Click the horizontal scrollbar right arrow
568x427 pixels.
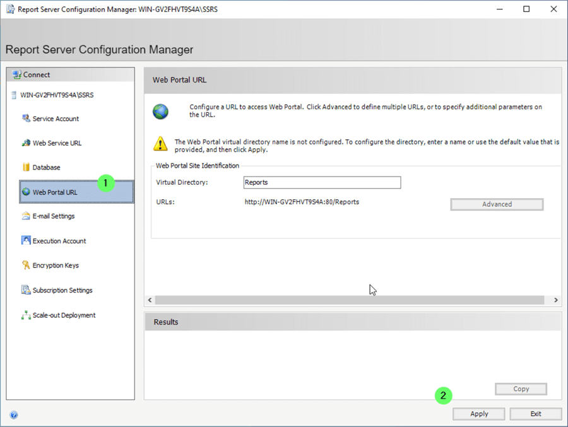[555, 300]
